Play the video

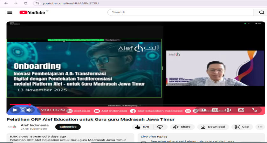pos(15,110)
